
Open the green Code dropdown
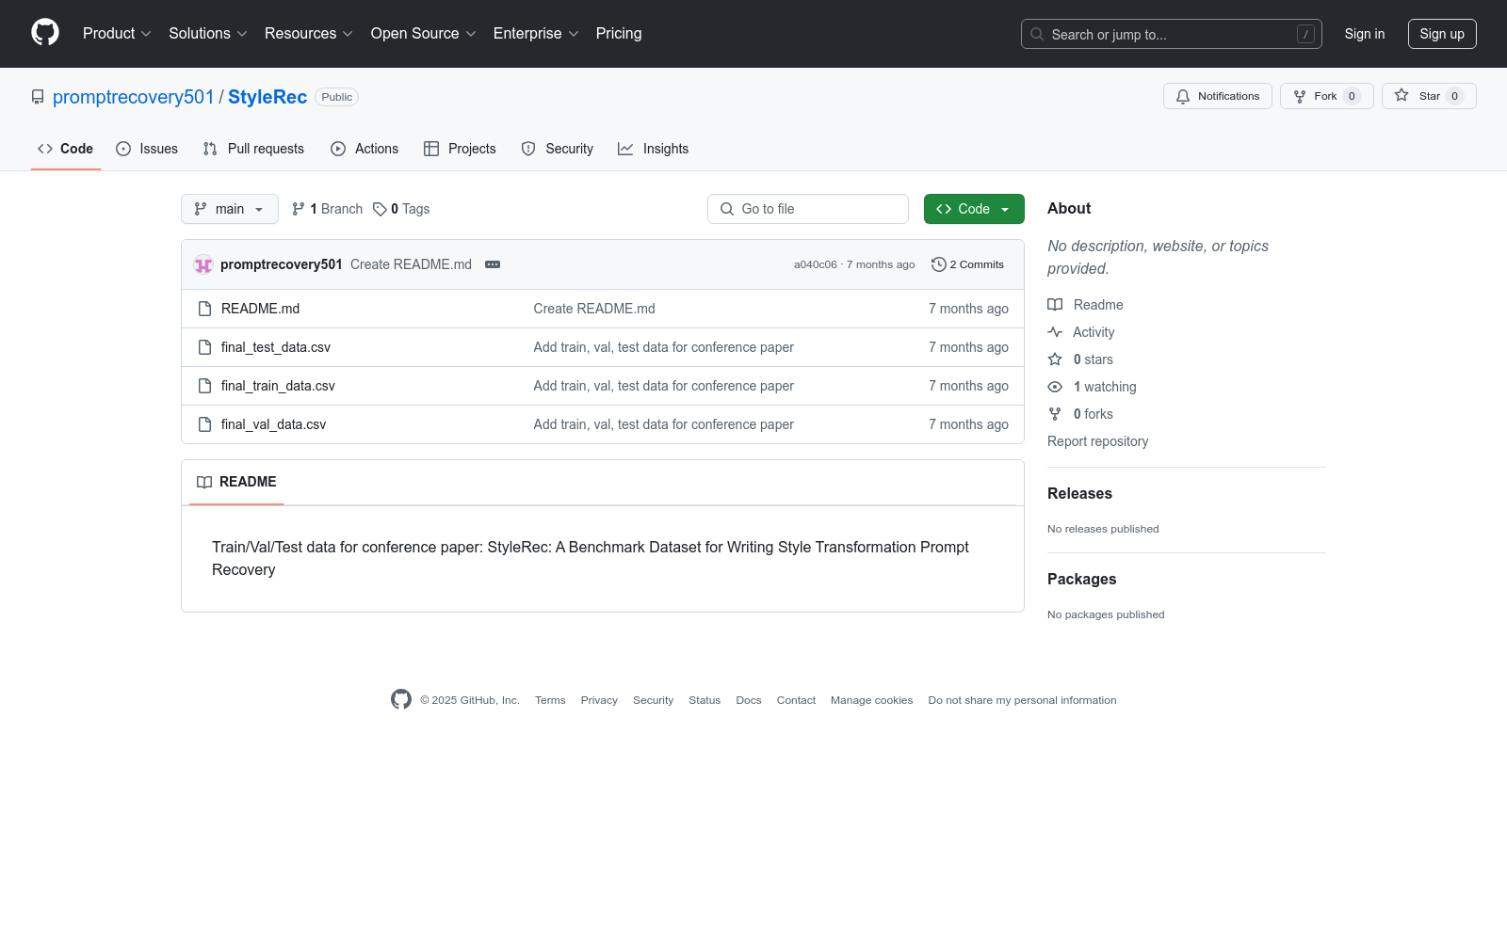(974, 209)
